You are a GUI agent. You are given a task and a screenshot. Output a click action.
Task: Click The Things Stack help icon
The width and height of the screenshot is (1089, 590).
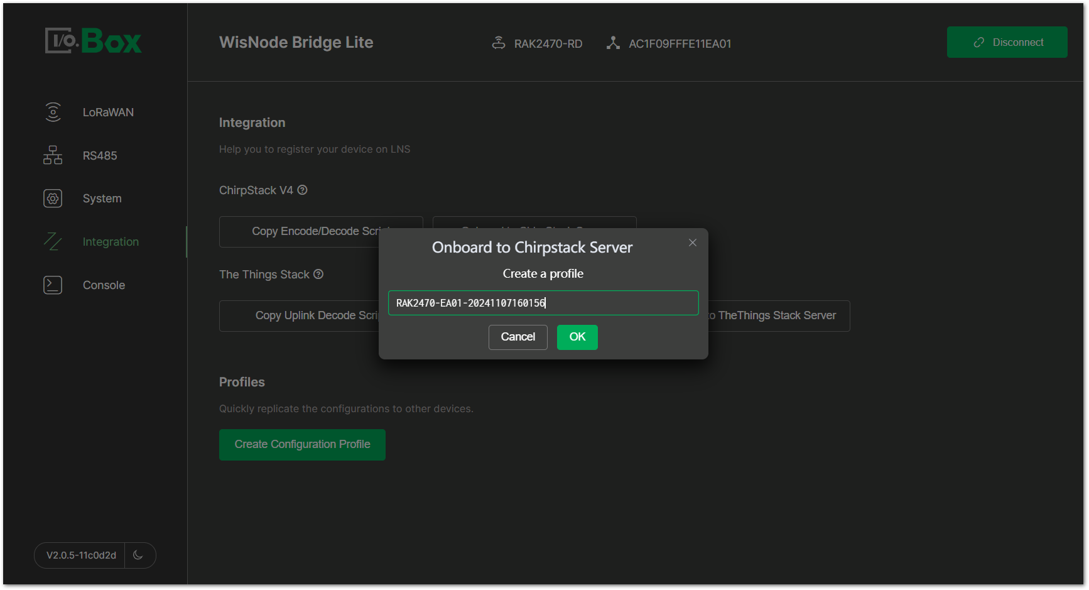(x=318, y=274)
